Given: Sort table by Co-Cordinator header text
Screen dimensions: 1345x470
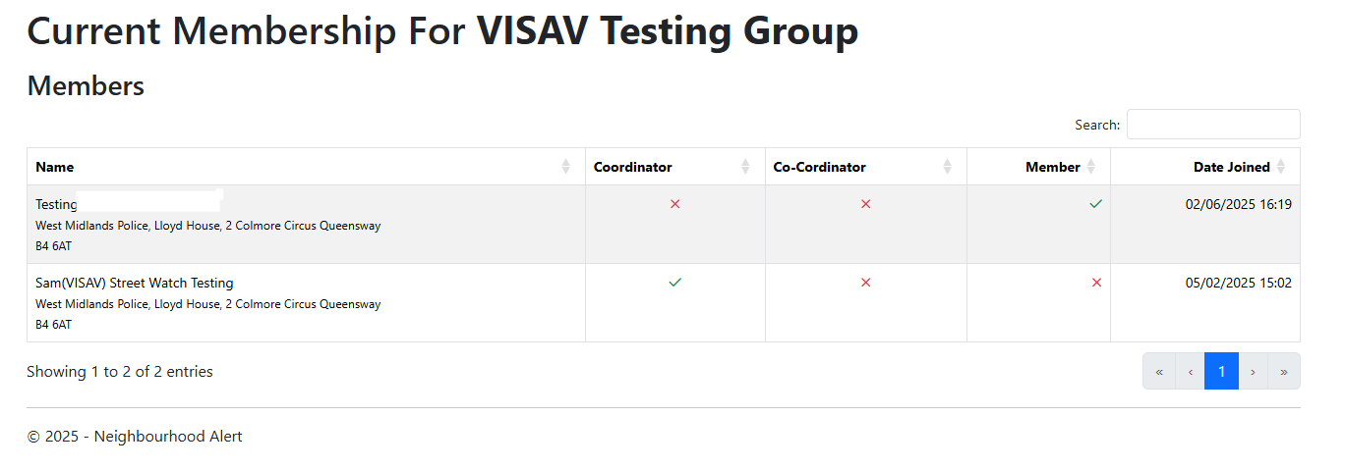Looking at the screenshot, I should pos(820,167).
